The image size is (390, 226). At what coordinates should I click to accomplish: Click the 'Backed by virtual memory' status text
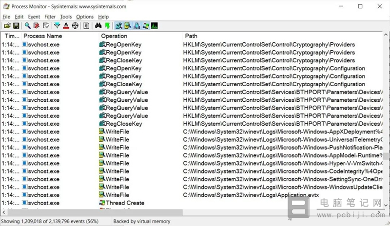[x=142, y=221]
